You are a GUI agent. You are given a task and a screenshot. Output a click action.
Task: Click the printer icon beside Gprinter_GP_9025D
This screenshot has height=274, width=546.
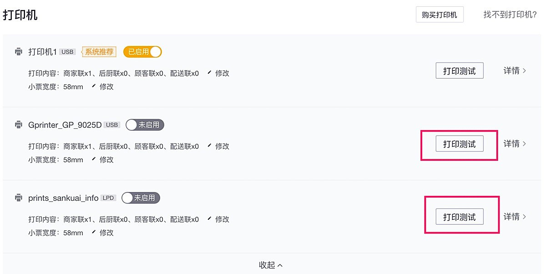(19, 125)
